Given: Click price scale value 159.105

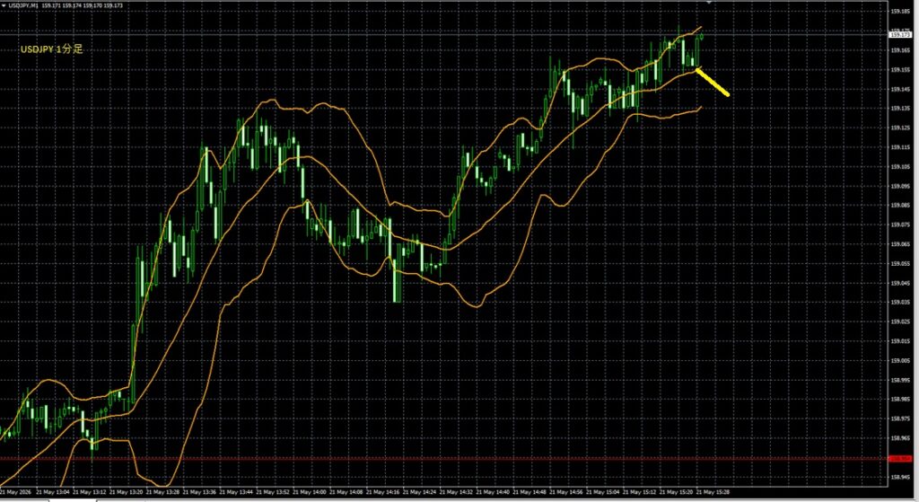Looking at the screenshot, I should click(899, 166).
